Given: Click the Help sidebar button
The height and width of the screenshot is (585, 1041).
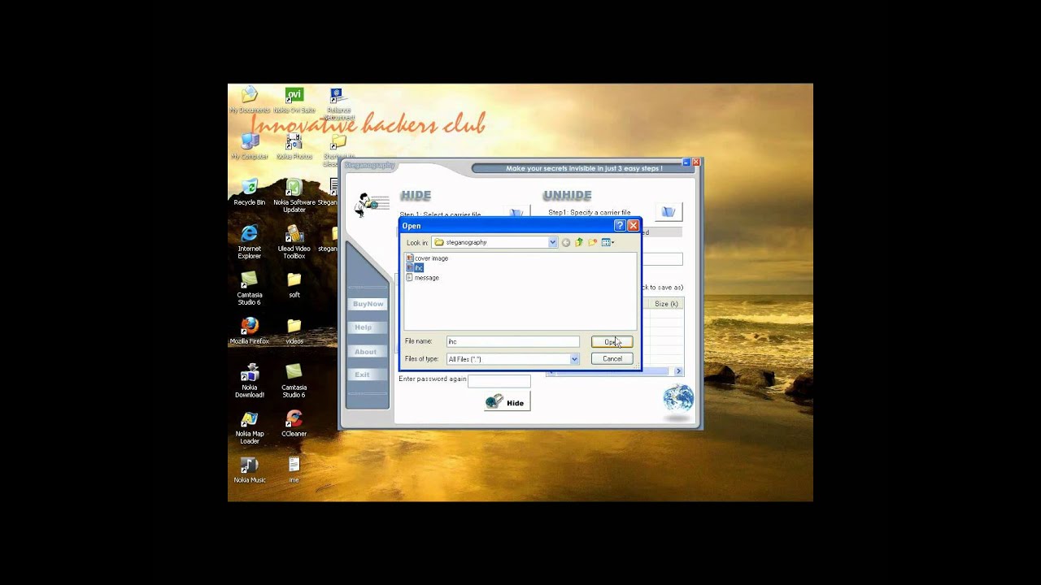Looking at the screenshot, I should 368,327.
